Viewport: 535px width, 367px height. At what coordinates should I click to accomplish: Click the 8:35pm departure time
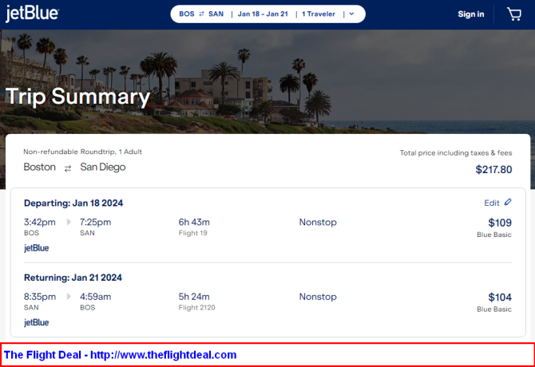click(x=40, y=297)
